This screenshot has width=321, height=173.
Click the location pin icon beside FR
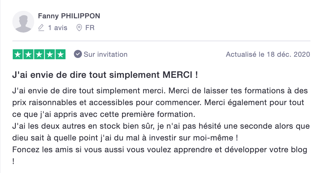79,28
